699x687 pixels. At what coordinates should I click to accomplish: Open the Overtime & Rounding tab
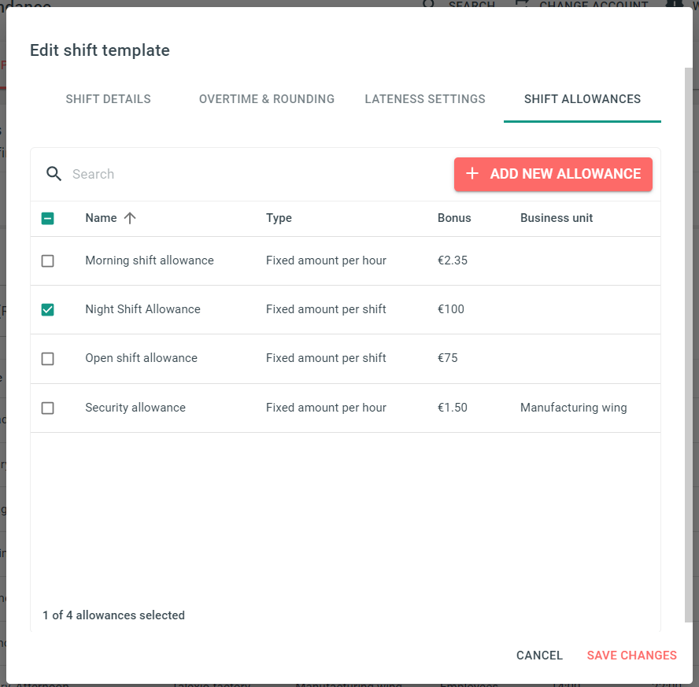(267, 99)
